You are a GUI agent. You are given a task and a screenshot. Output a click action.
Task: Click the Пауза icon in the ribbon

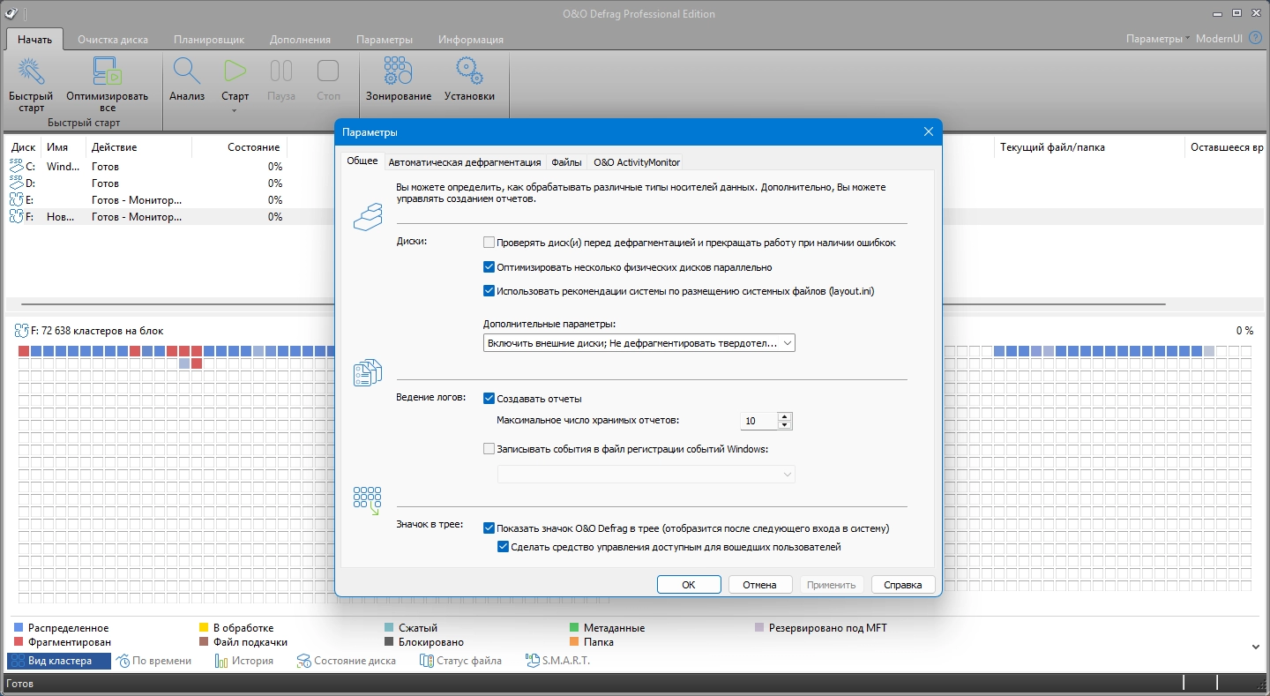point(281,71)
